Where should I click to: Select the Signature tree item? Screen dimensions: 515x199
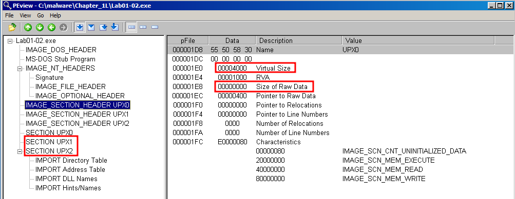pos(50,77)
